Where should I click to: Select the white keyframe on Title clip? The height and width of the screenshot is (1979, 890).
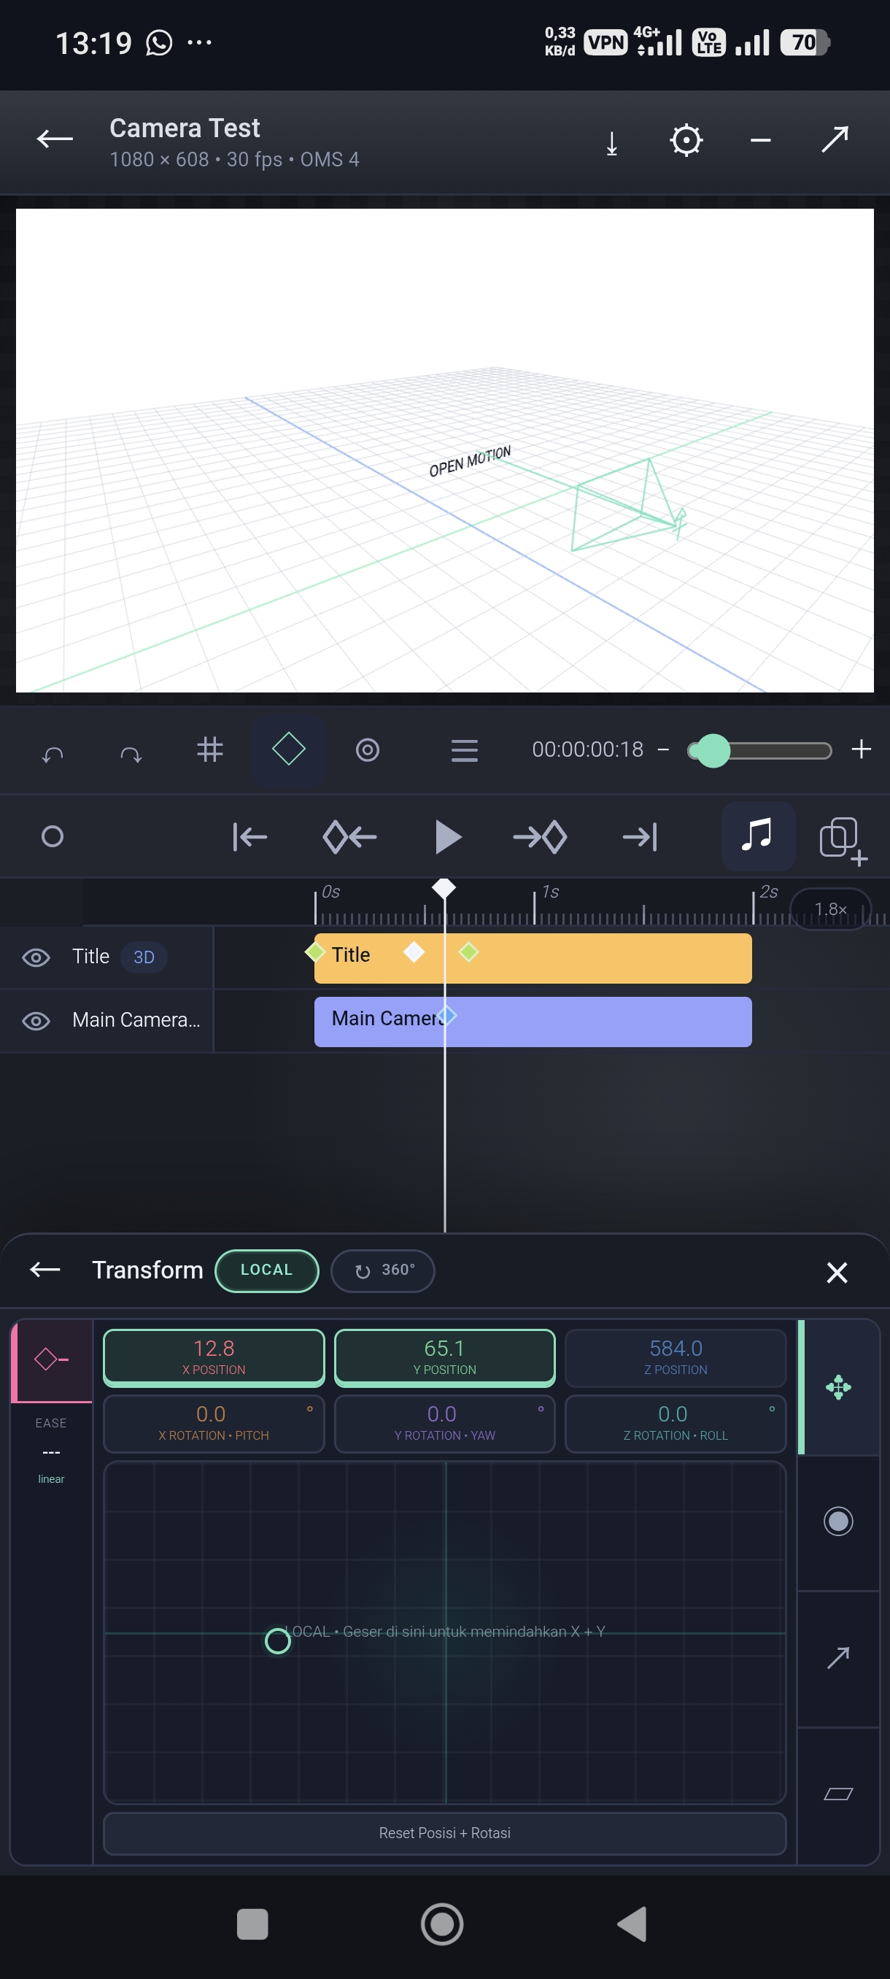point(414,952)
